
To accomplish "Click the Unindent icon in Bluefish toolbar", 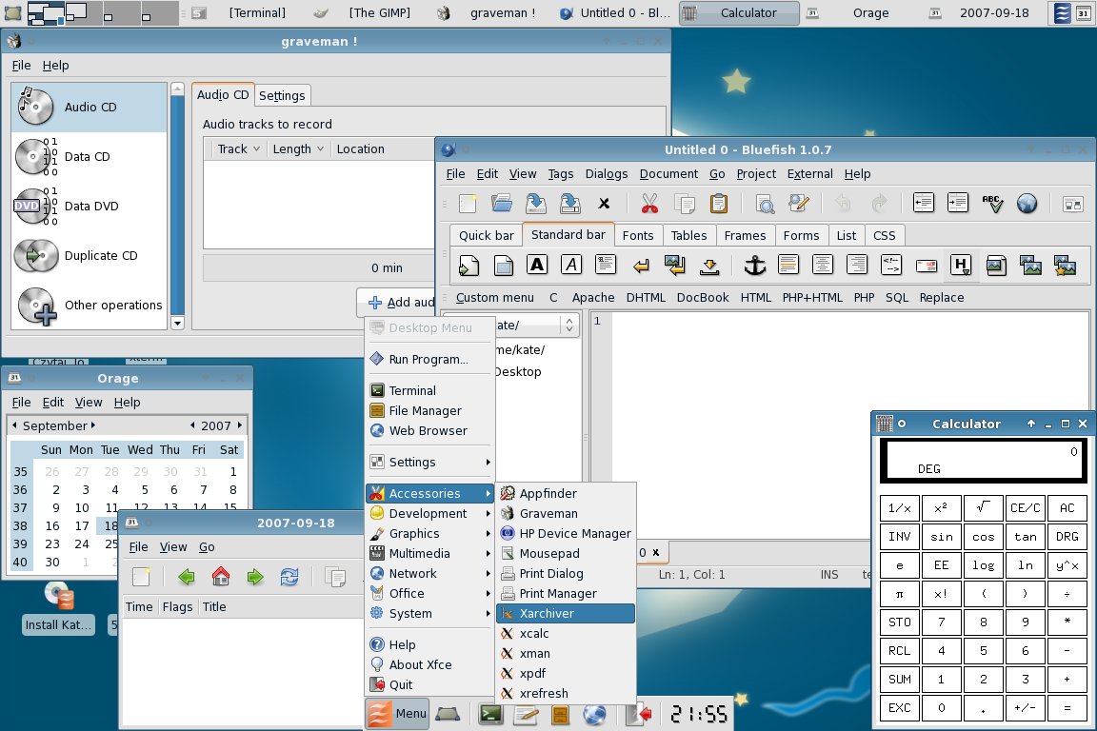I will point(924,204).
